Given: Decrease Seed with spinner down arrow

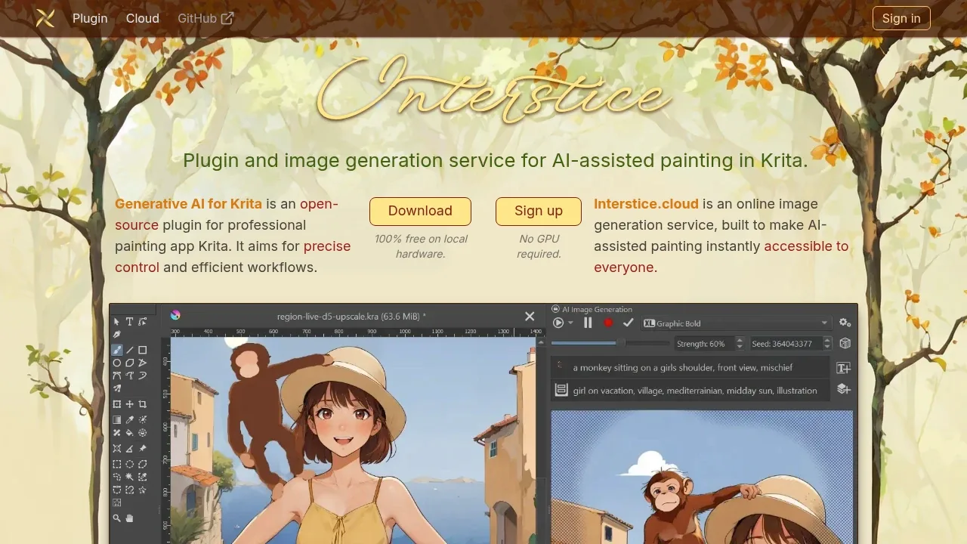Looking at the screenshot, I should pyautogui.click(x=827, y=347).
